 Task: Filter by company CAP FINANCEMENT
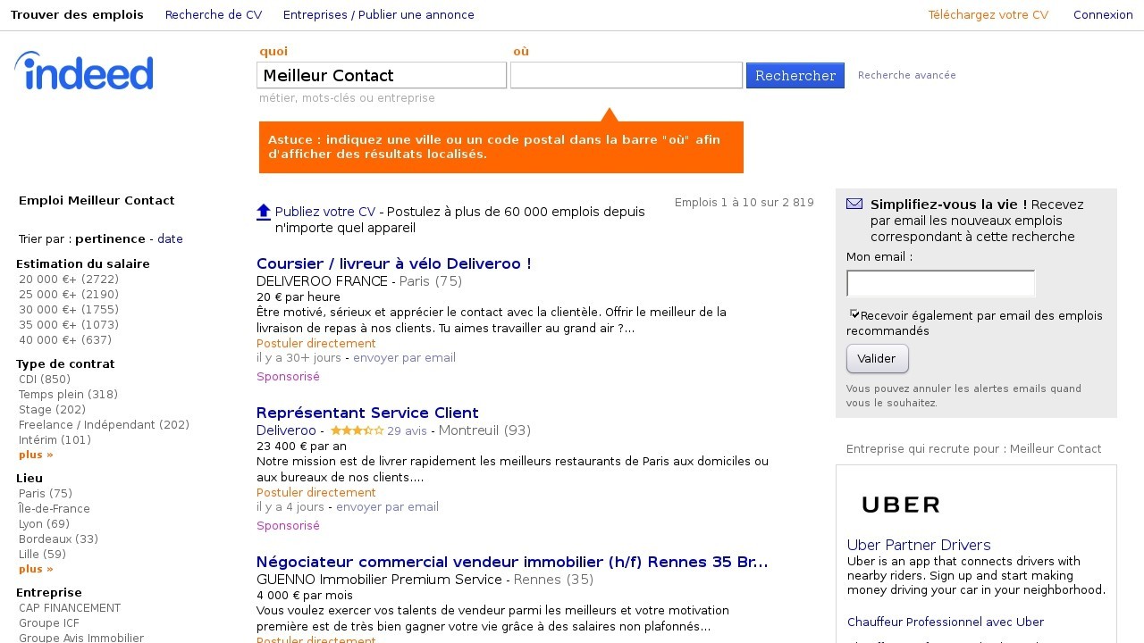(x=70, y=608)
